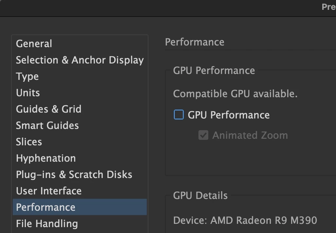Enable the GPU Performance checkbox
Screen dimensions: 336x233
(x=179, y=115)
